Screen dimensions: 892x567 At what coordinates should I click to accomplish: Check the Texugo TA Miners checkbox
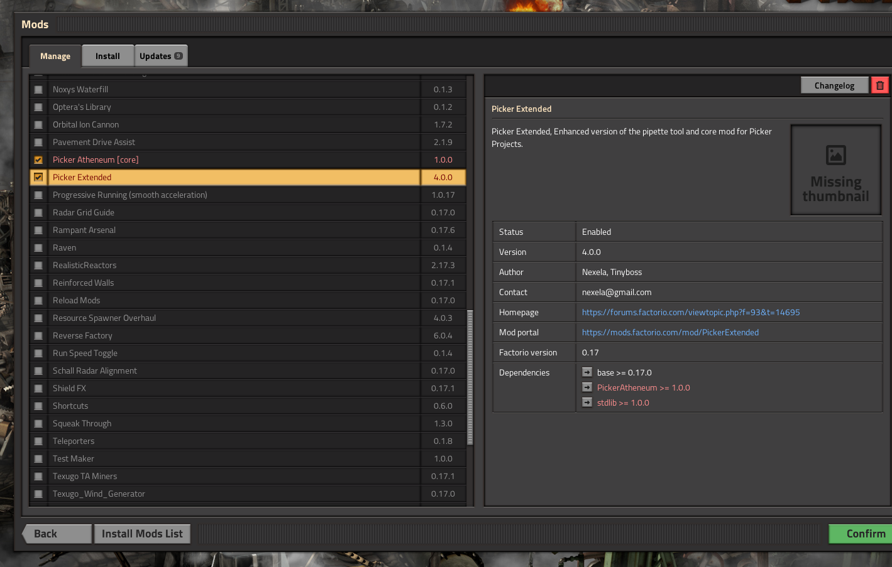pos(38,477)
